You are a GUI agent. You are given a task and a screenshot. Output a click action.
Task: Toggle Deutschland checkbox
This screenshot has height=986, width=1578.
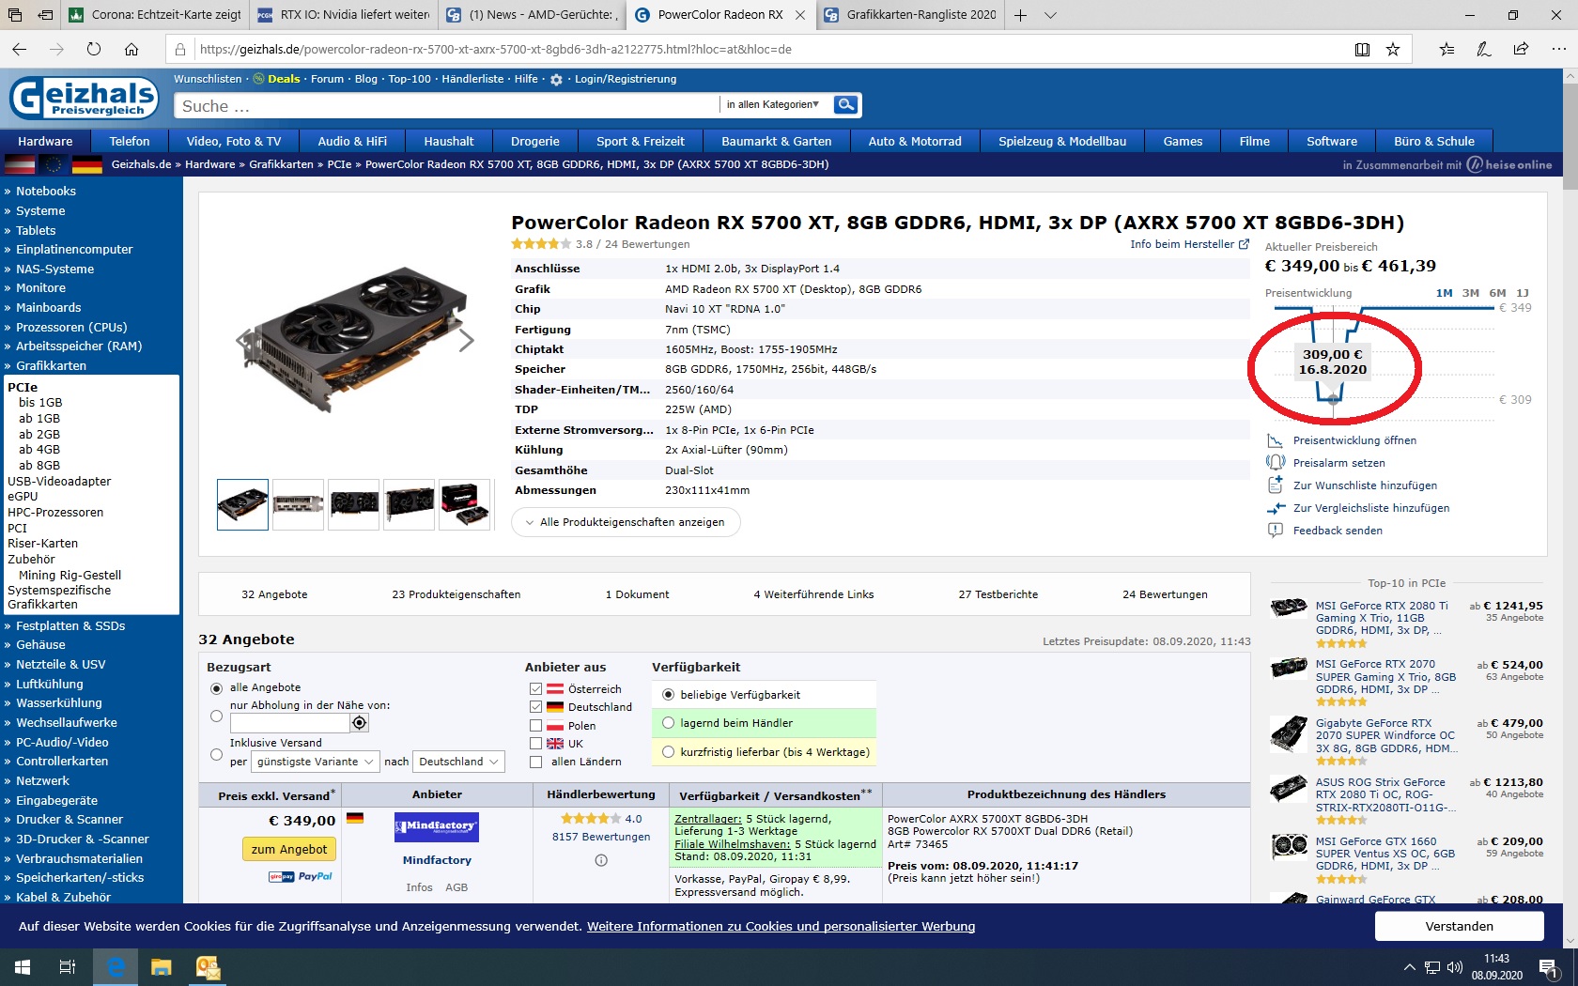coord(535,707)
